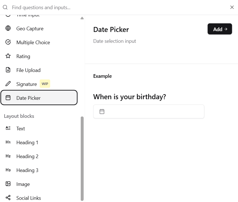Click the Heading 3 icon

pyautogui.click(x=7, y=170)
